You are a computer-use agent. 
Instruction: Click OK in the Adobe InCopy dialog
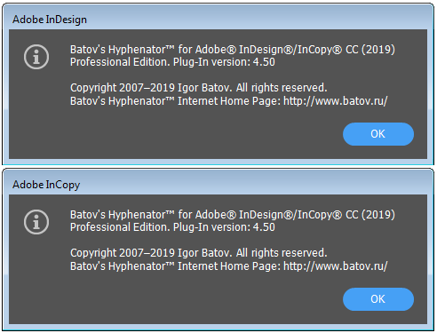click(x=378, y=299)
